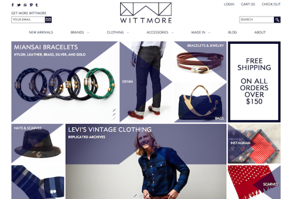This screenshot has height=199, width=292.
Task: Expand the Accessories dropdown menu
Action: [x=160, y=33]
